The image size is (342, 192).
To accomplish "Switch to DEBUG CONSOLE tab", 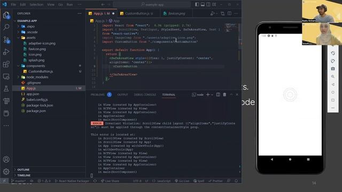I will tap(145, 95).
